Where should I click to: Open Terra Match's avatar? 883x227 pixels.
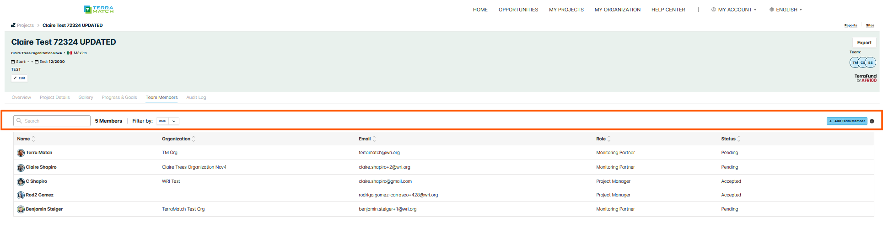pyautogui.click(x=21, y=153)
